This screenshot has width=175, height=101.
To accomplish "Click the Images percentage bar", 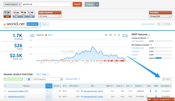I will (x=163, y=58).
